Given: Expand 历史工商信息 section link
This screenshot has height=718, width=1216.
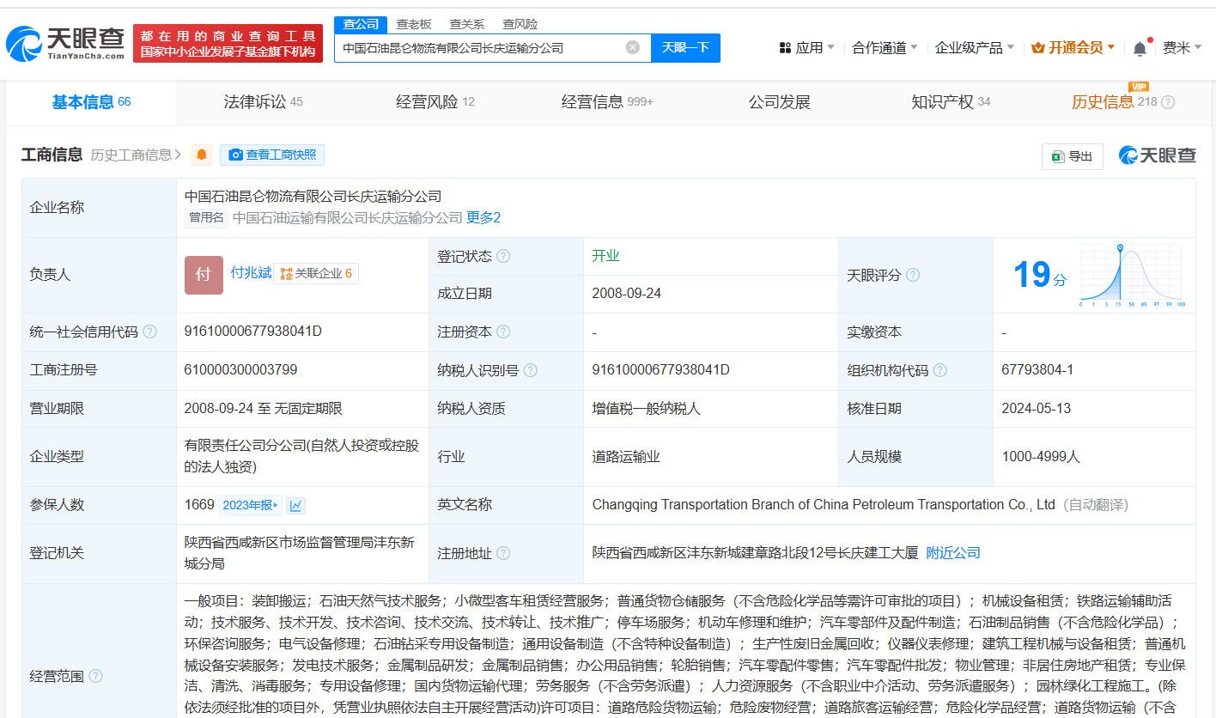Looking at the screenshot, I should (136, 155).
